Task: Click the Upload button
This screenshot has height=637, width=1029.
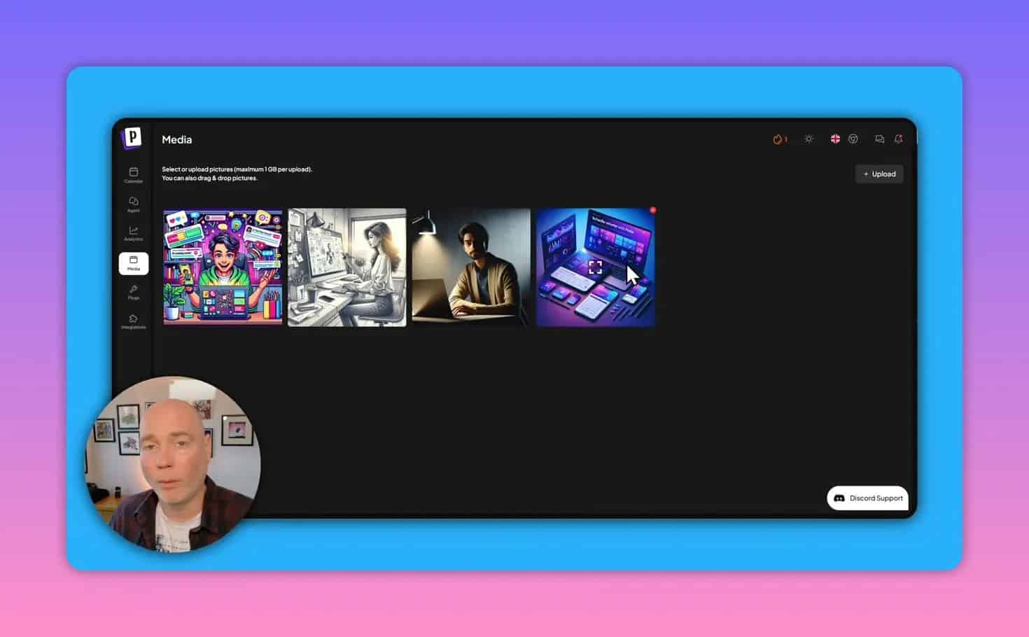Action: [x=879, y=174]
